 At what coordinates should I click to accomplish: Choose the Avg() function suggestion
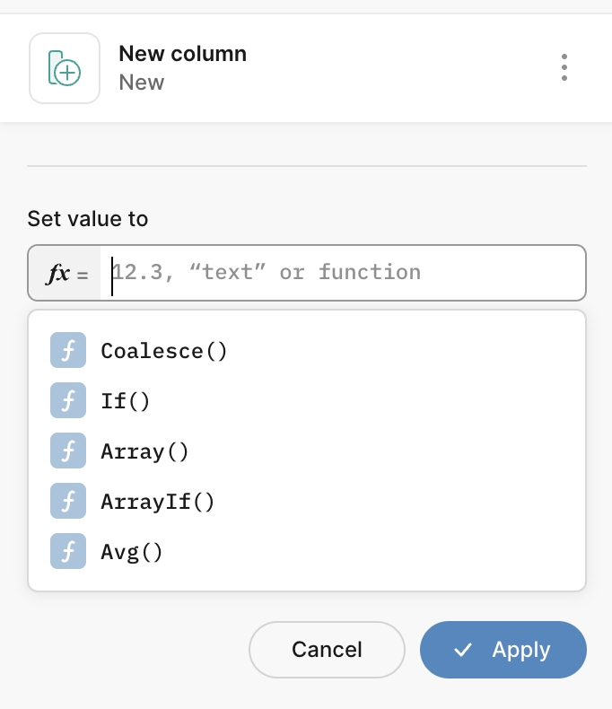click(x=307, y=551)
